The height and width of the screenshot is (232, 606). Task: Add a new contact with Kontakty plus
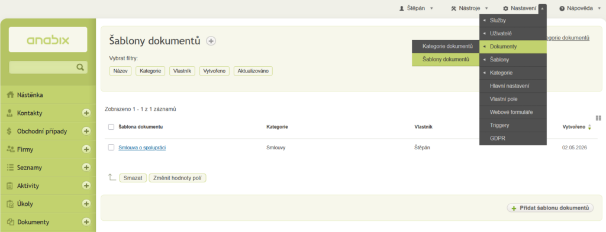click(x=86, y=113)
